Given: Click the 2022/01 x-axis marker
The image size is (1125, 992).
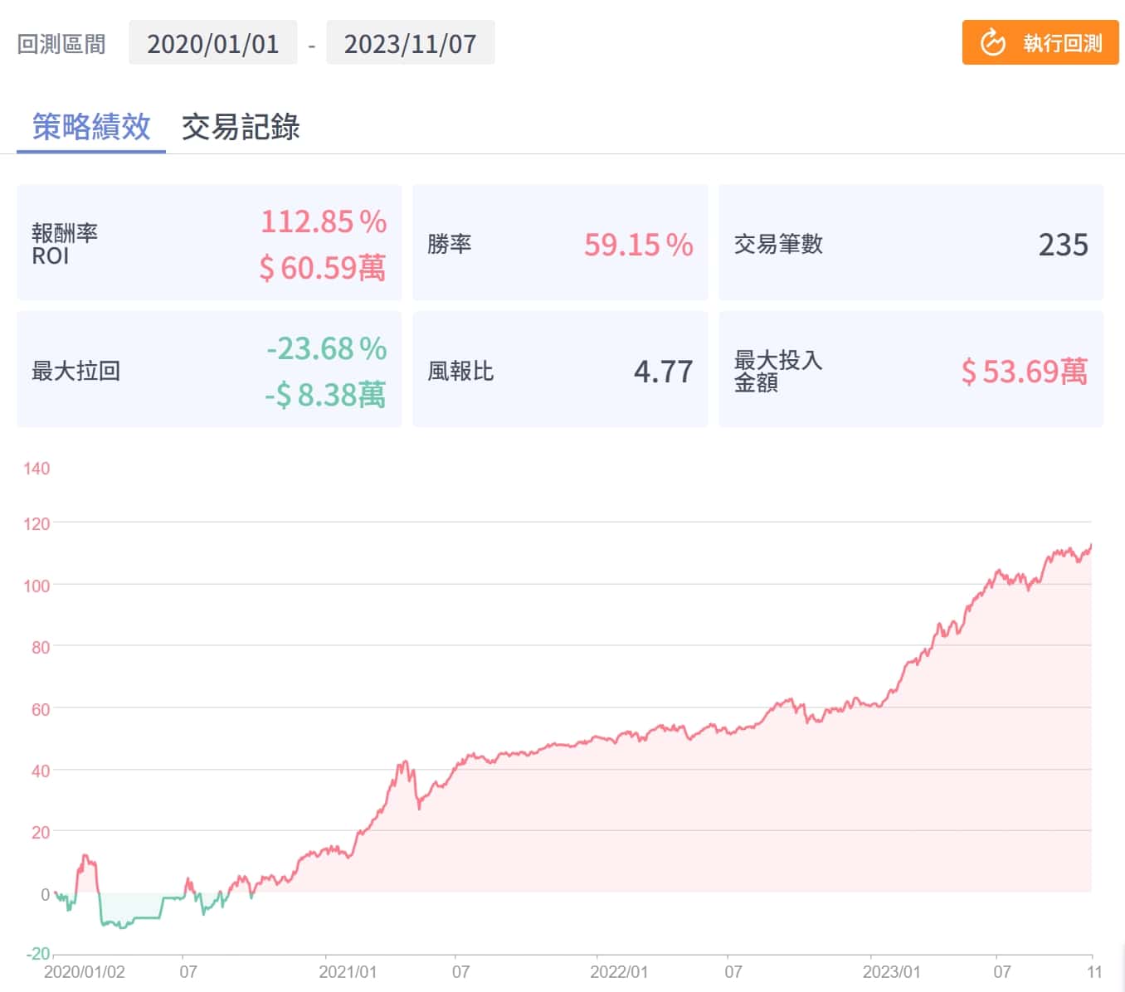Looking at the screenshot, I should click(619, 971).
